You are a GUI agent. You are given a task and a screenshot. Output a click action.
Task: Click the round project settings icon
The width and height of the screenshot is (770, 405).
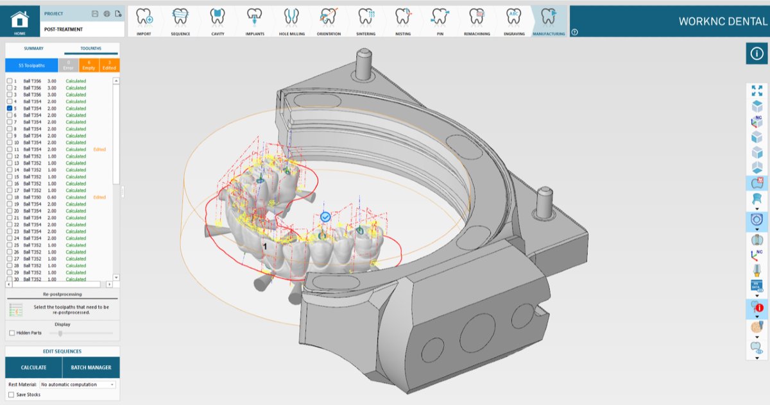click(x=107, y=13)
